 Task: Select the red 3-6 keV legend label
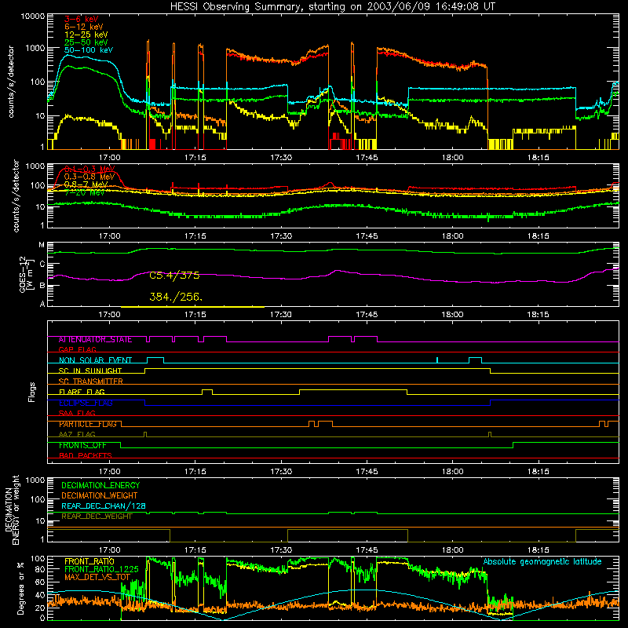click(82, 19)
